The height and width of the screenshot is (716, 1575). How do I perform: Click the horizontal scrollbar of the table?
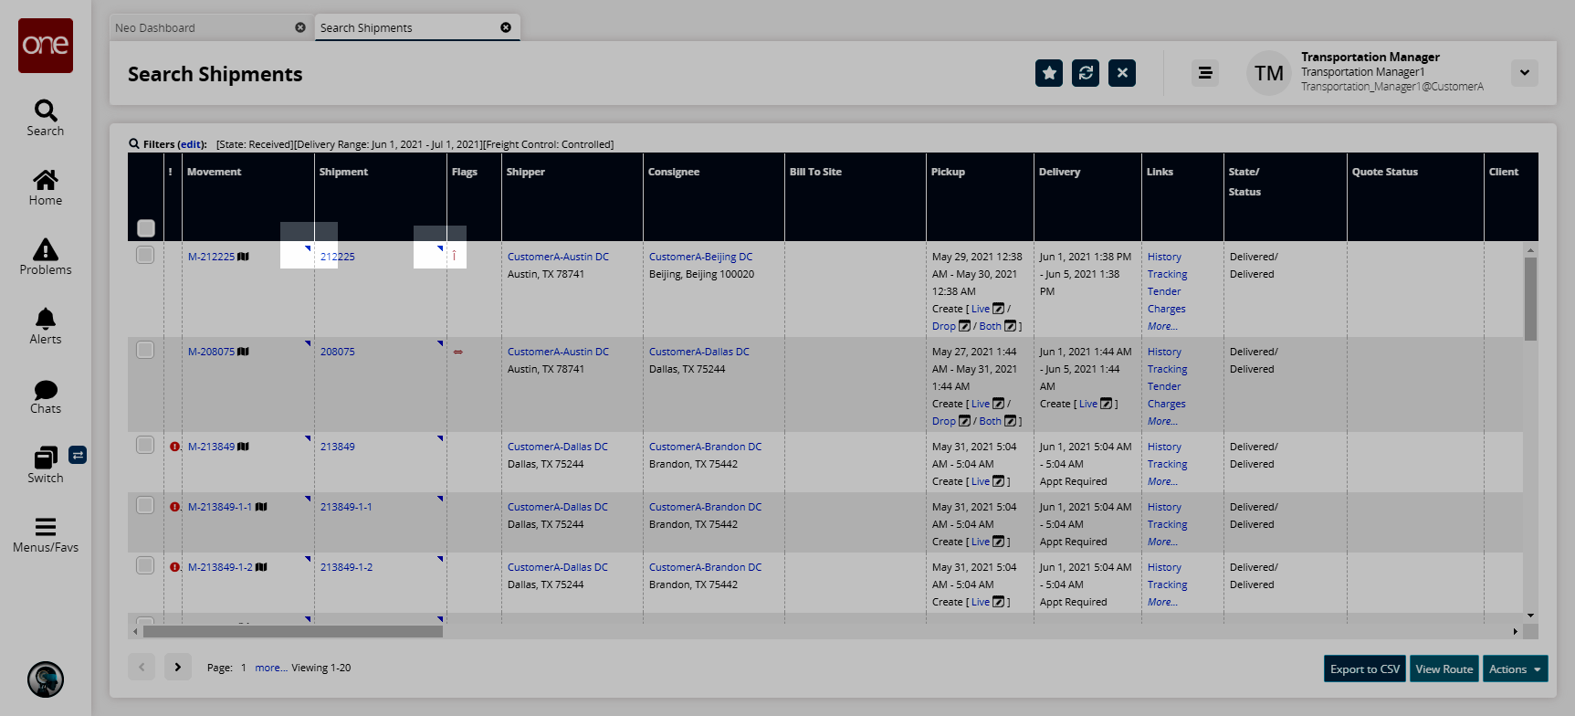292,631
